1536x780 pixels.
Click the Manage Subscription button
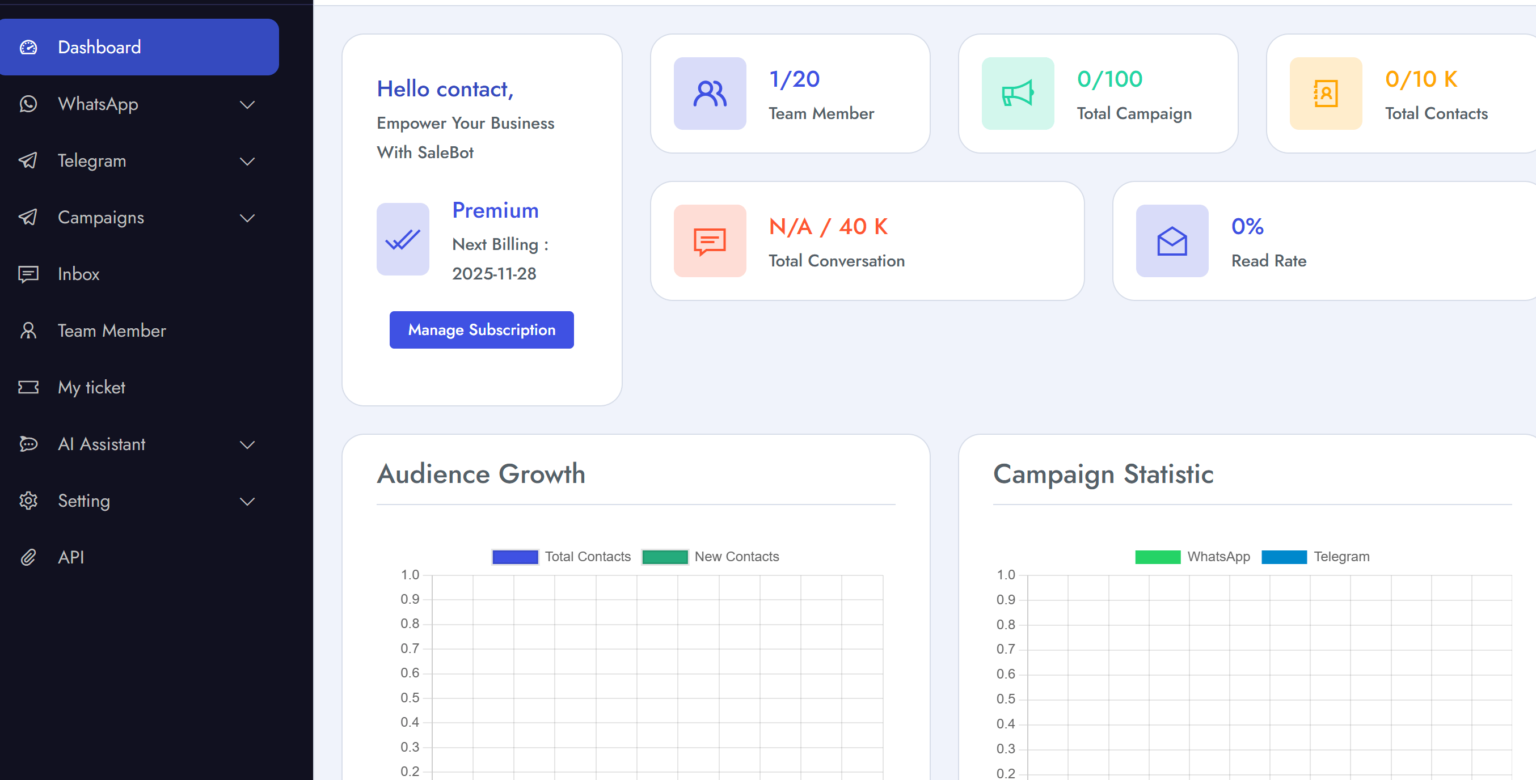coord(481,329)
